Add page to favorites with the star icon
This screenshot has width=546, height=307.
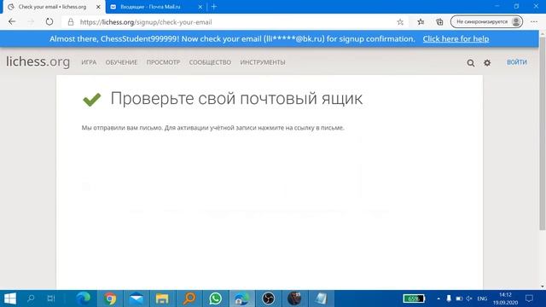tap(400, 22)
